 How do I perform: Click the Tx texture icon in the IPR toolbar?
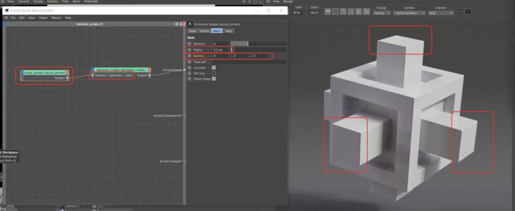pos(367,12)
